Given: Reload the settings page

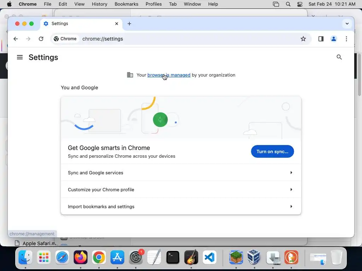Looking at the screenshot, I should point(41,39).
